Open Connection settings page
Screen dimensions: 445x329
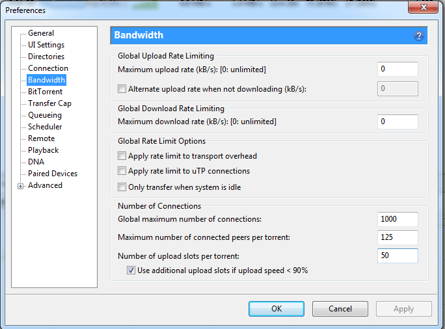pyautogui.click(x=48, y=68)
